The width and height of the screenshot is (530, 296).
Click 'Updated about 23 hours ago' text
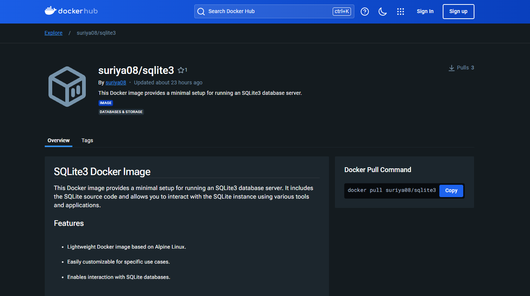[x=168, y=82]
